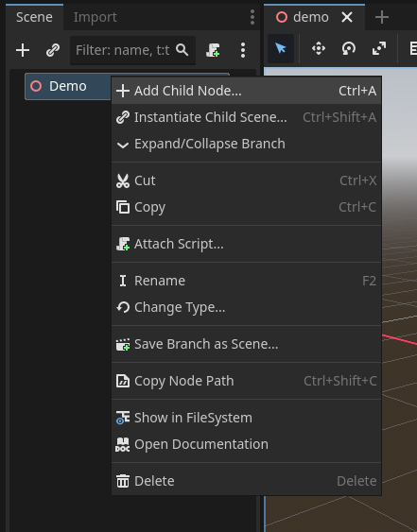Switch to the Import dock tab
Viewport: 417px width, 532px height.
pyautogui.click(x=96, y=17)
